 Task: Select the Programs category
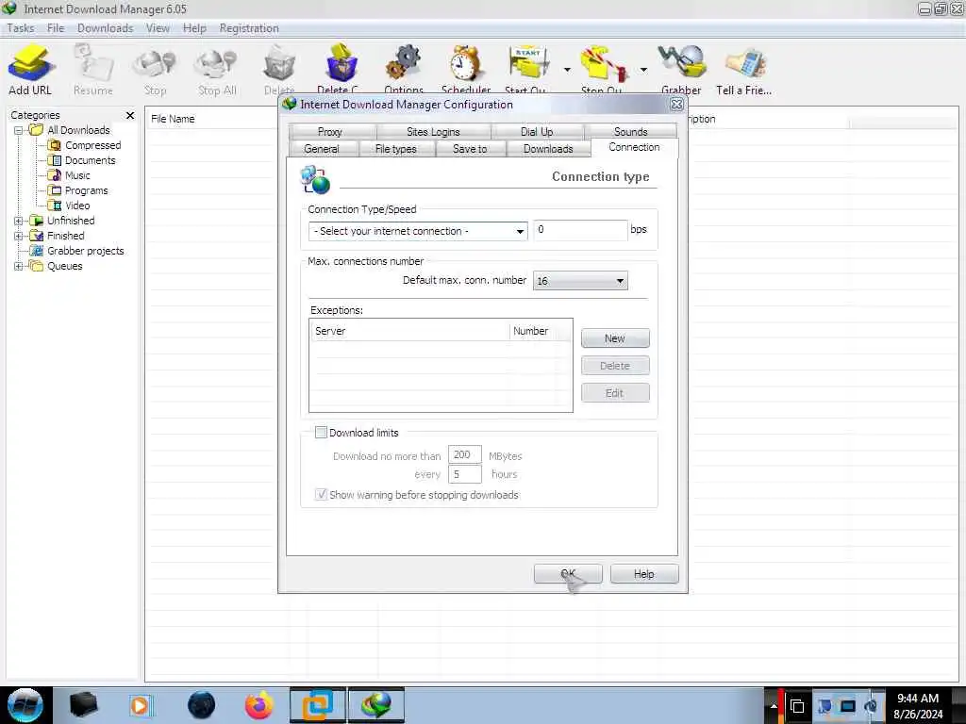[86, 190]
